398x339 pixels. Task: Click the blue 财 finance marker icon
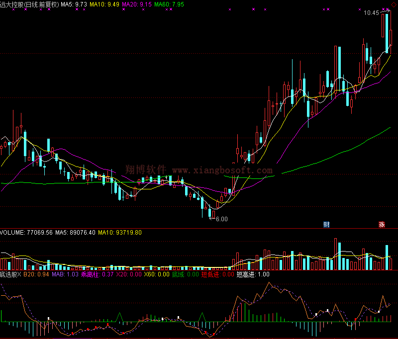(x=326, y=224)
